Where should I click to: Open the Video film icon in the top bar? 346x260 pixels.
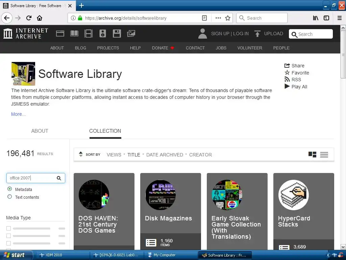pyautogui.click(x=88, y=34)
